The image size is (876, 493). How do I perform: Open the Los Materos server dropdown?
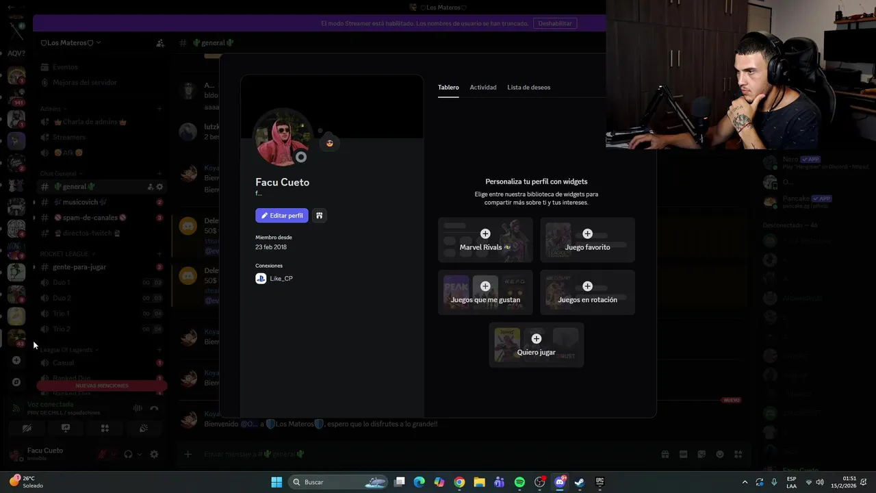[70, 42]
